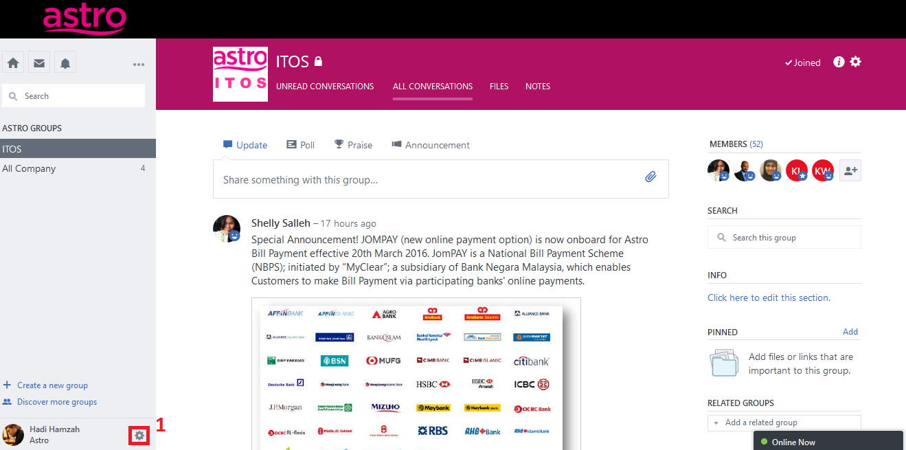Open Shelly Salleh's avatar on the post
This screenshot has height=450, width=906.
227,229
